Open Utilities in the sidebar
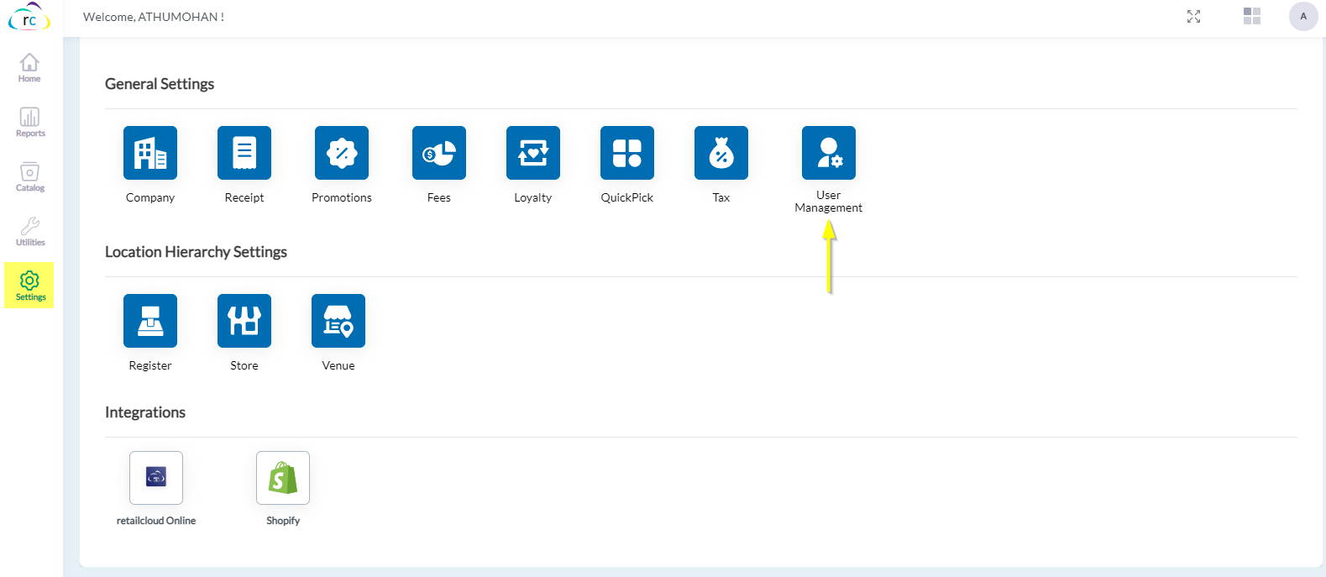 coord(29,232)
